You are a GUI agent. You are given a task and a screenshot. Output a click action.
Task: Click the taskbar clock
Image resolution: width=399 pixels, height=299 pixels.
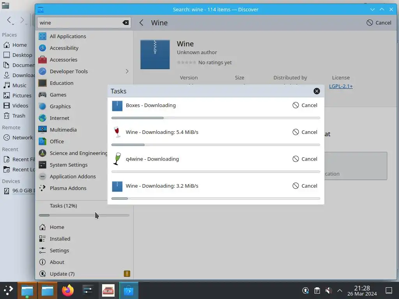coord(362,290)
